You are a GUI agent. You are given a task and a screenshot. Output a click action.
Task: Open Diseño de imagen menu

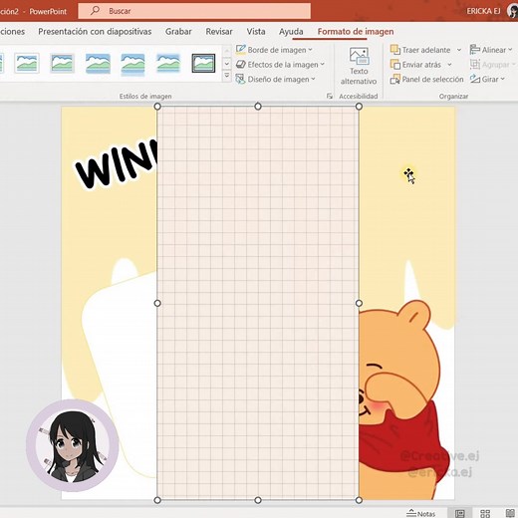pos(275,80)
